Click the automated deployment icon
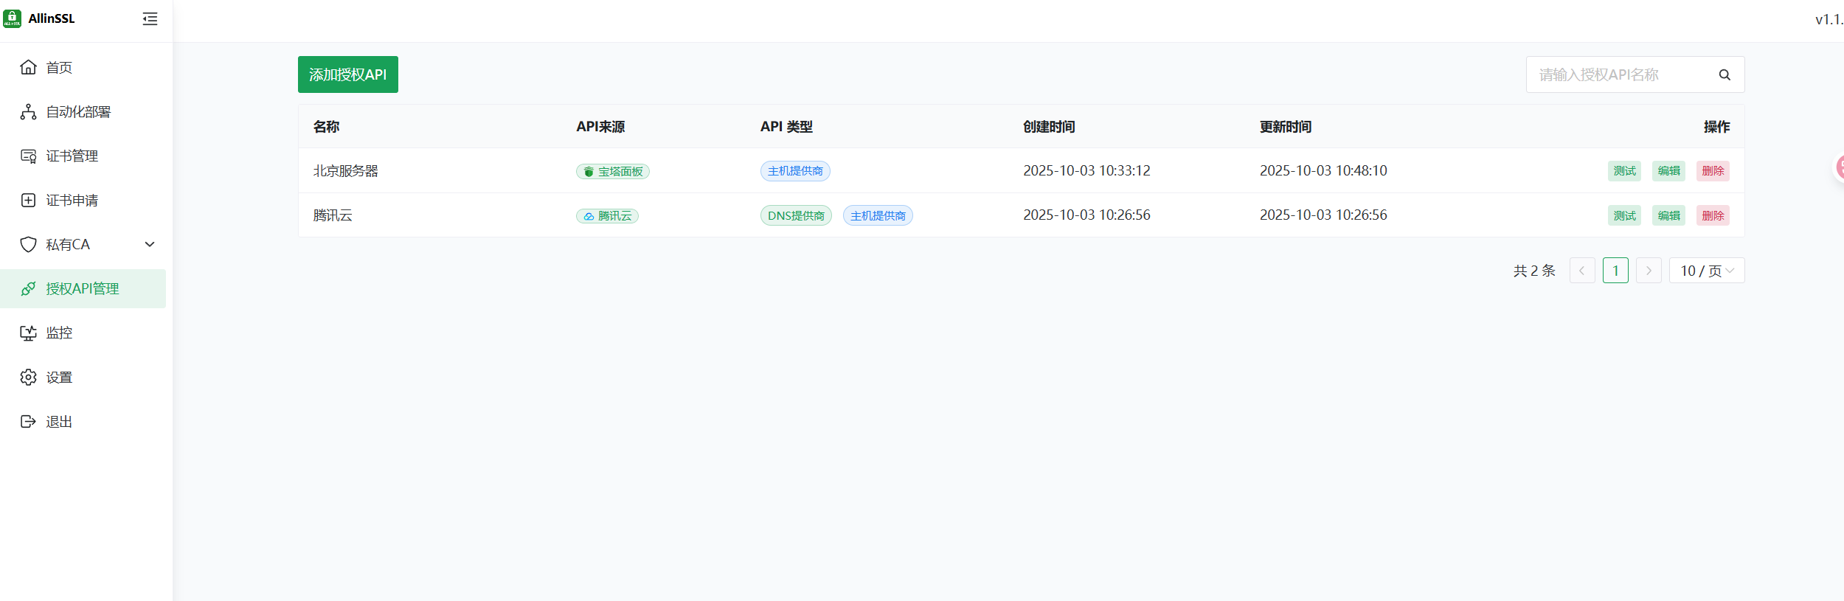Viewport: 1844px width, 601px height. (x=28, y=112)
